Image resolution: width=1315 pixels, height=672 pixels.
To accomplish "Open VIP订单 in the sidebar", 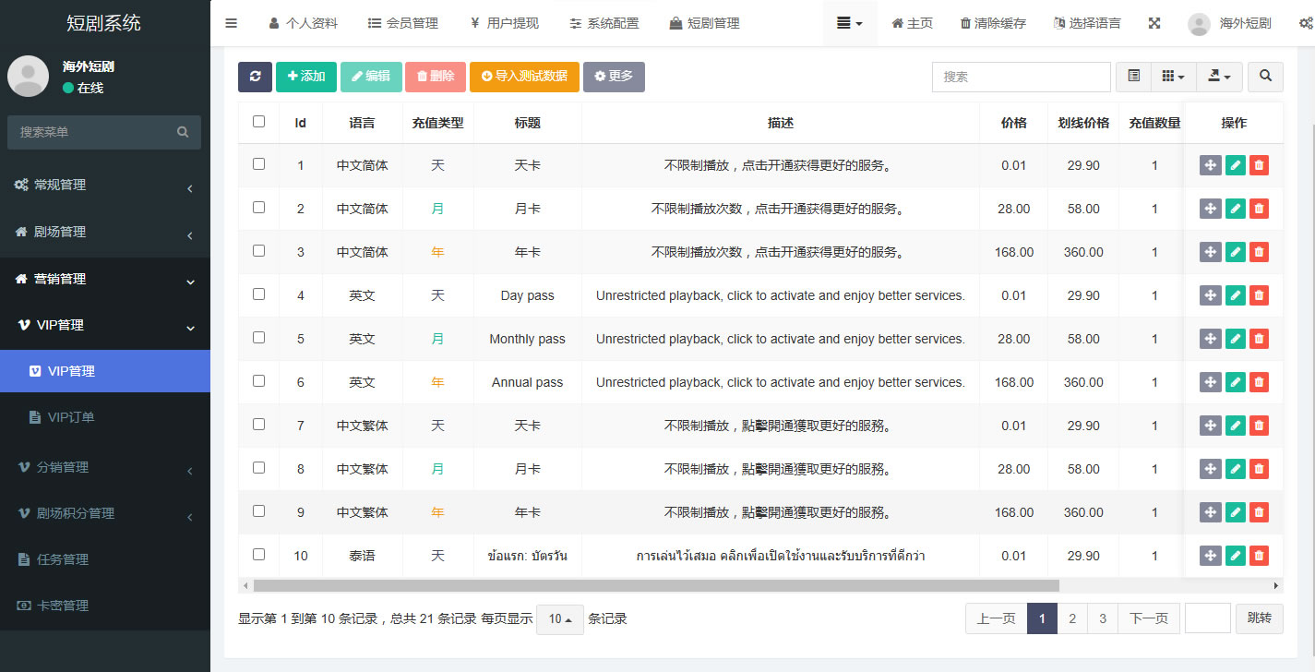I will coord(71,417).
